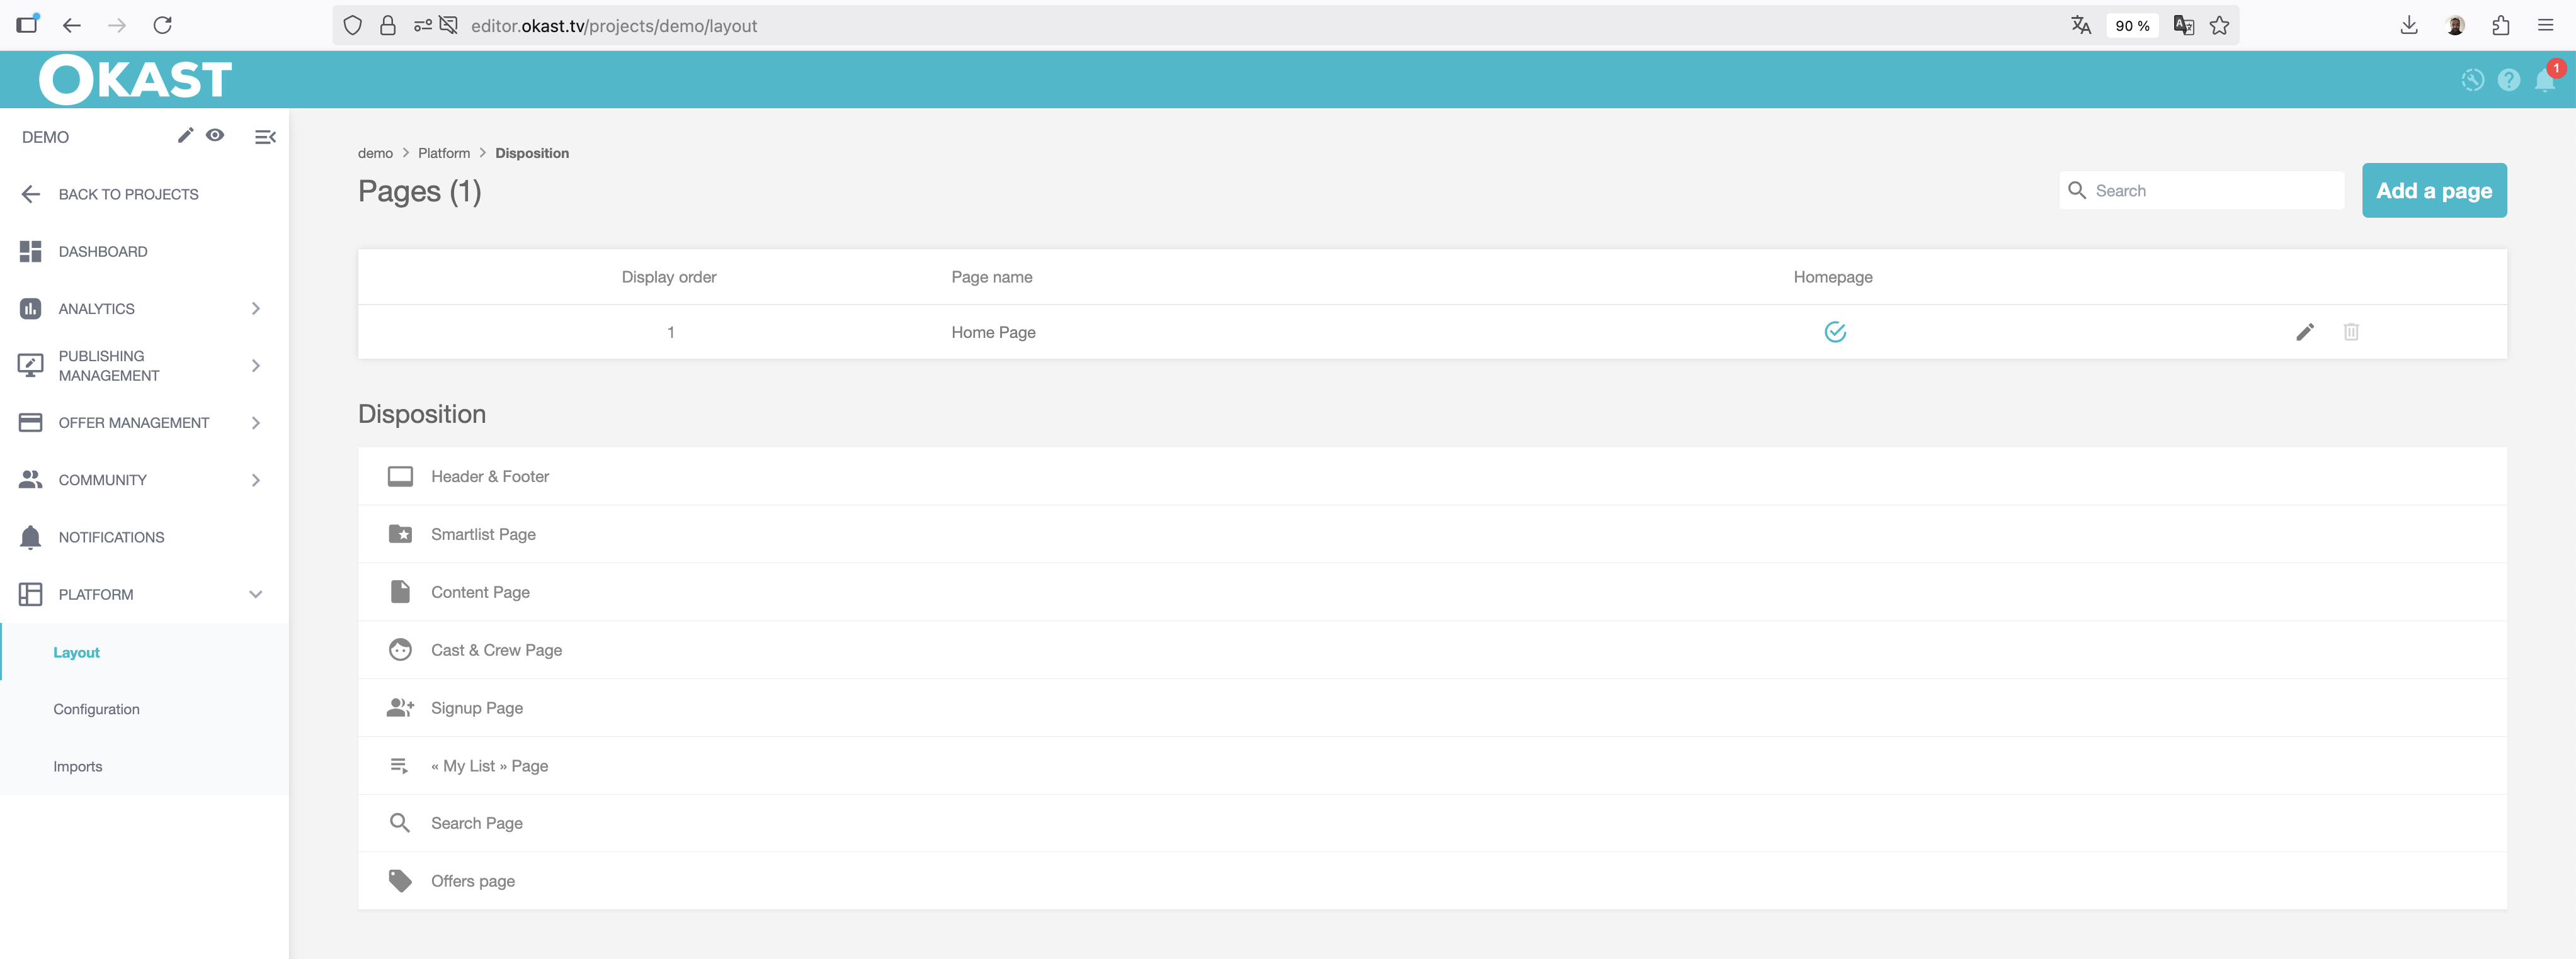Delete the Home Page using the trash icon
Image resolution: width=2576 pixels, height=959 pixels.
[x=2351, y=332]
